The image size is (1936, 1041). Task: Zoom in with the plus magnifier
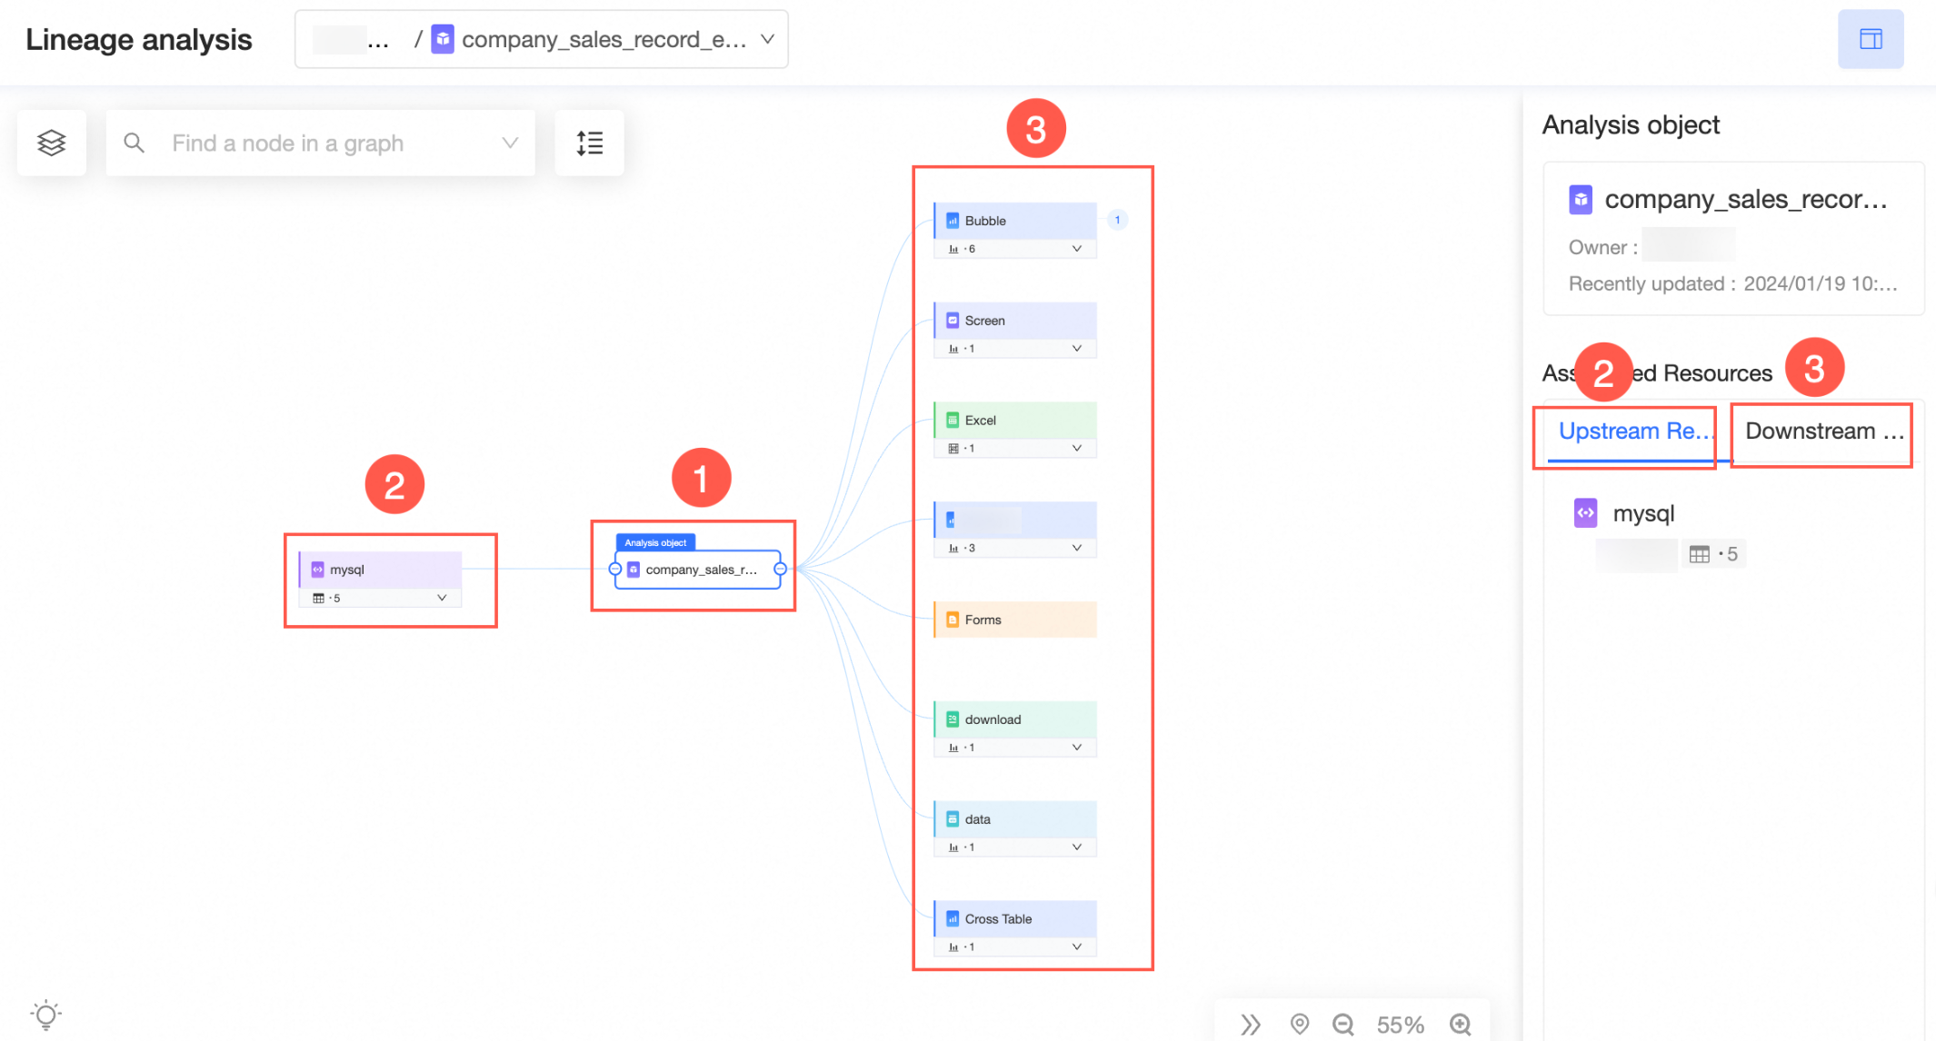[x=1461, y=1025]
